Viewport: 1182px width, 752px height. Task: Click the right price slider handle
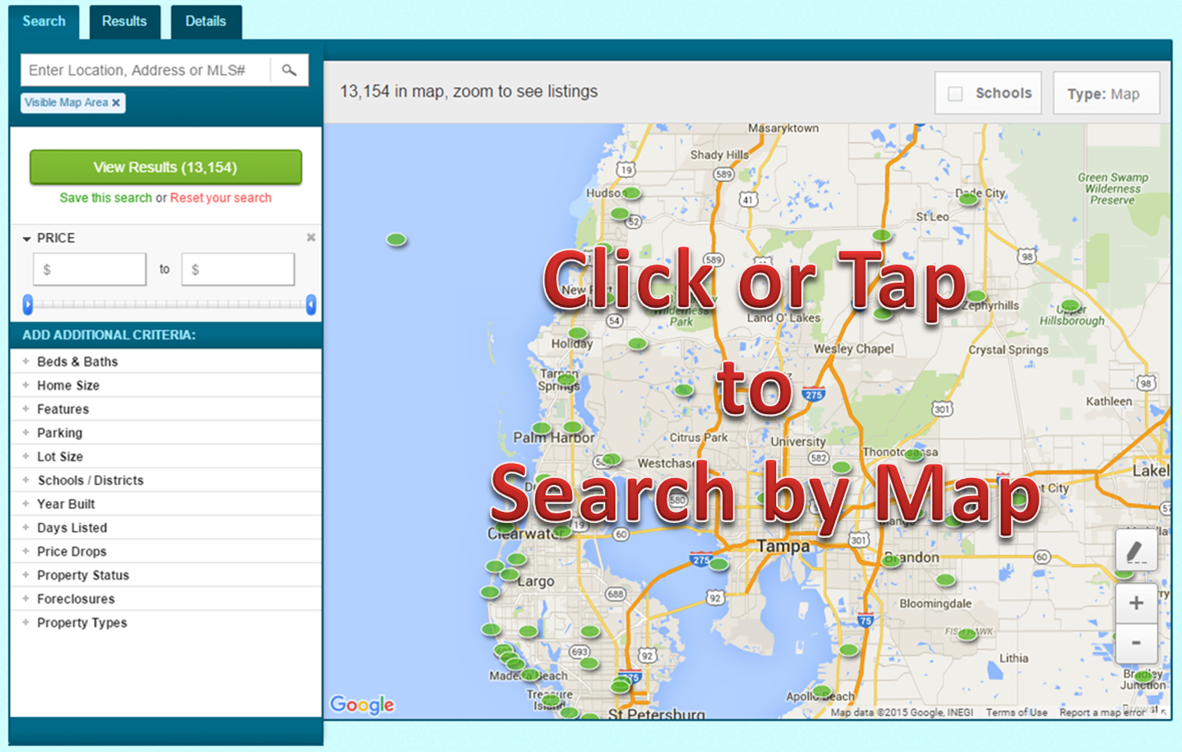[311, 304]
